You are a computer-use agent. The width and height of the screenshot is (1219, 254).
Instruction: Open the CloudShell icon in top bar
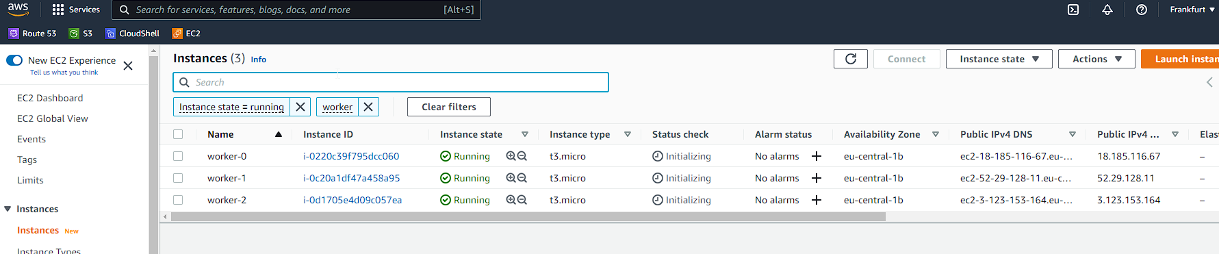click(x=1073, y=10)
